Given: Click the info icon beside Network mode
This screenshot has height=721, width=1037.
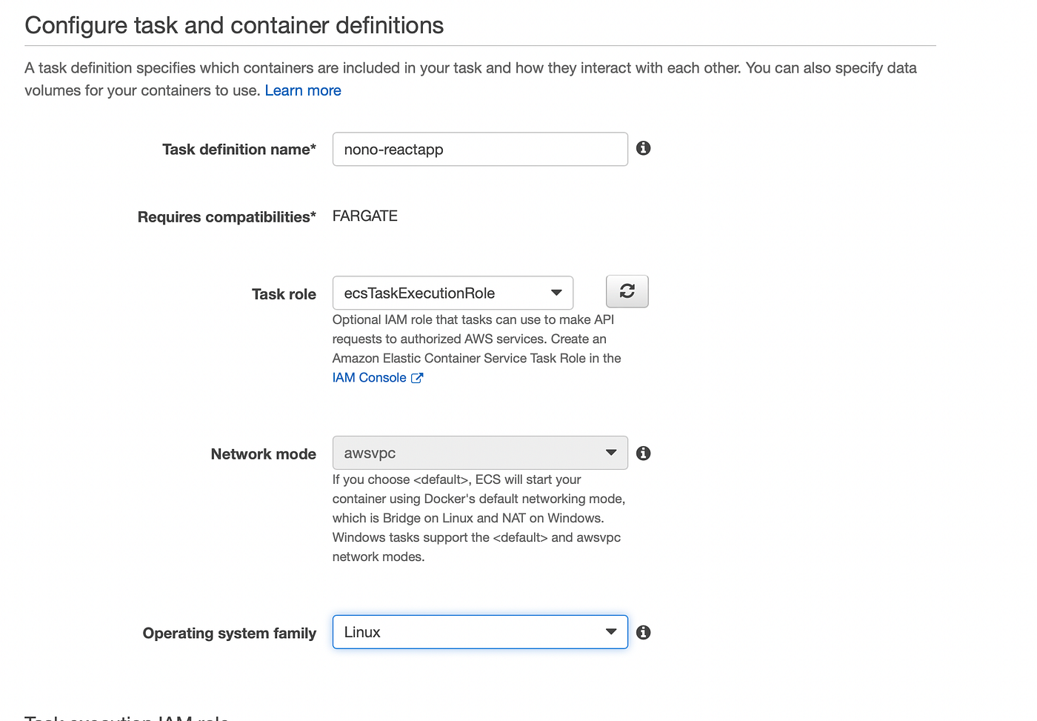Looking at the screenshot, I should click(644, 453).
